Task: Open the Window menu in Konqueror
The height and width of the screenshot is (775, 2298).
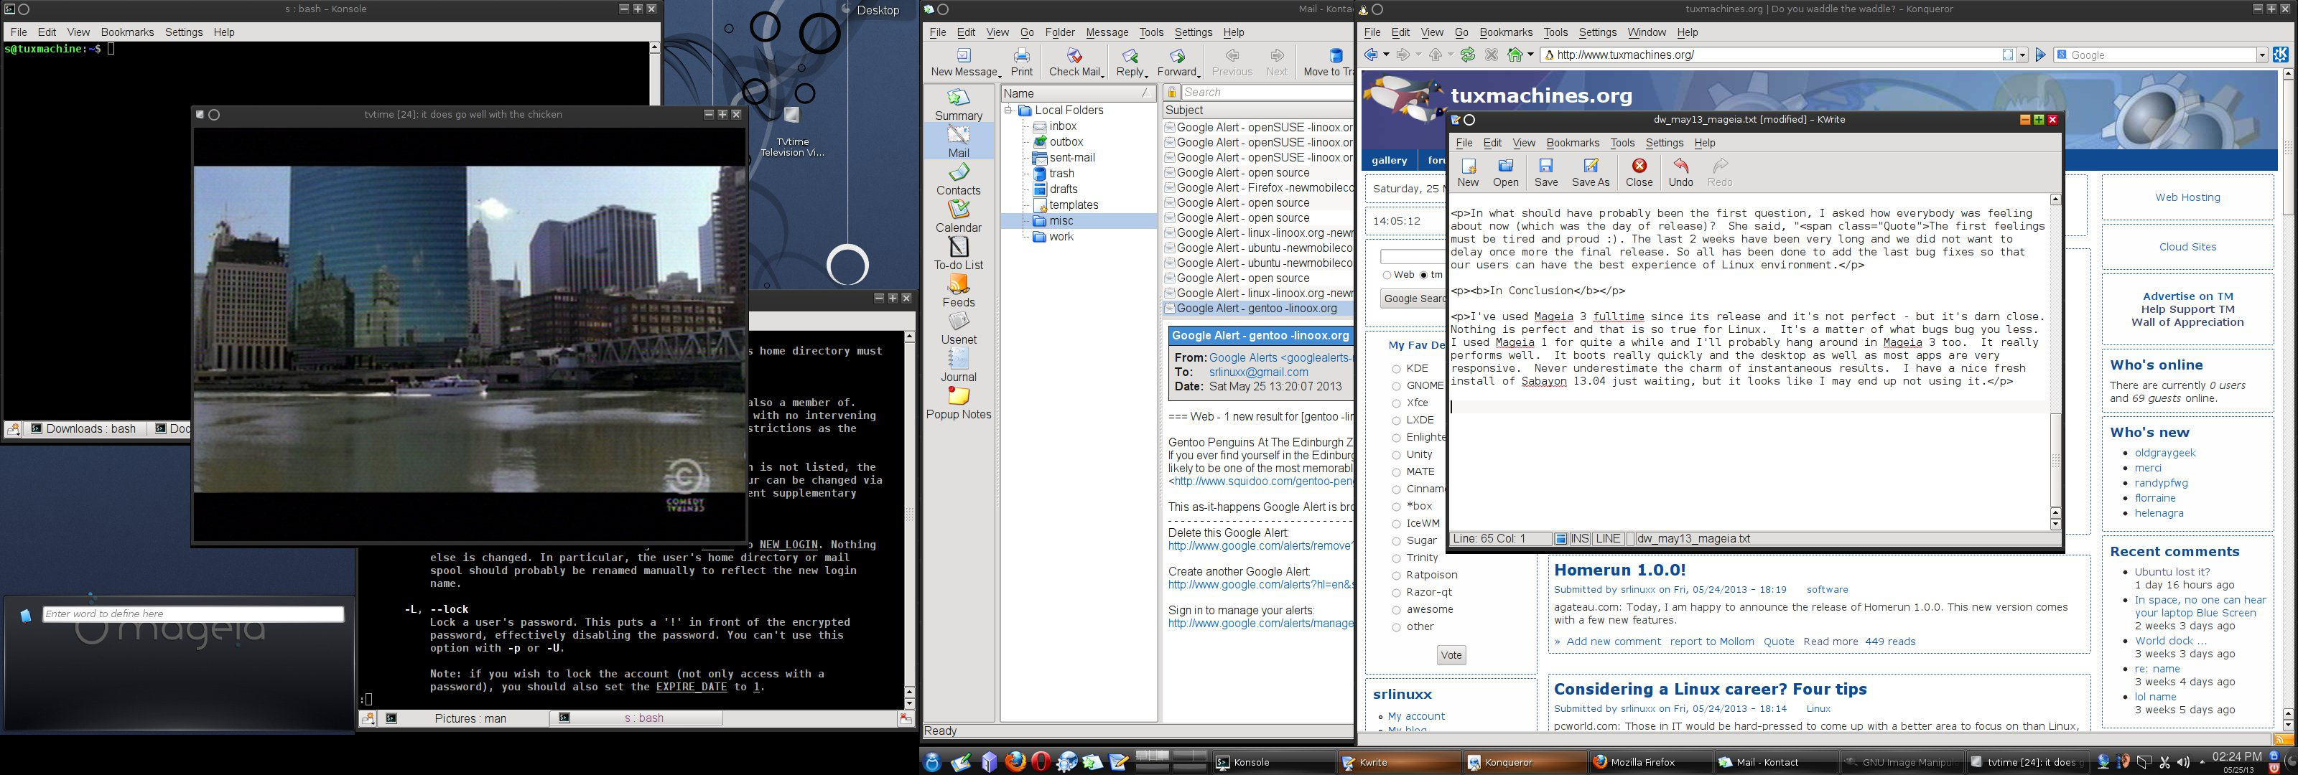Action: tap(1646, 32)
